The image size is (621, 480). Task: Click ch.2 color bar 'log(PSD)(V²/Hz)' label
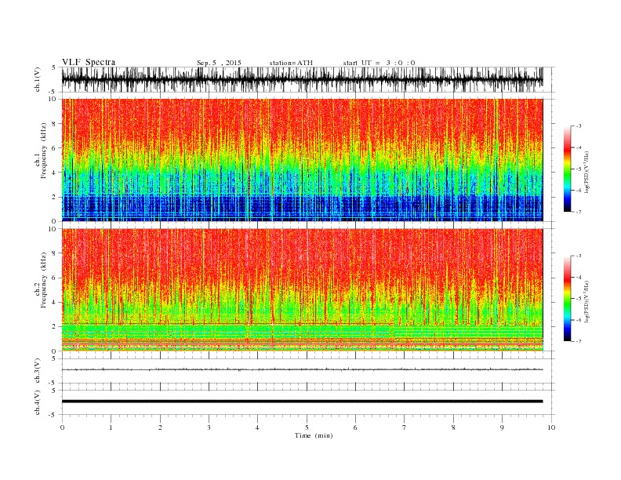[x=588, y=301]
